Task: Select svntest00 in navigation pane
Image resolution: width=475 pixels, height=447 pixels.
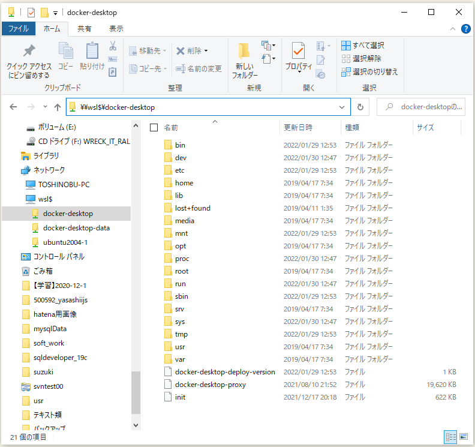Action: pyautogui.click(x=43, y=386)
